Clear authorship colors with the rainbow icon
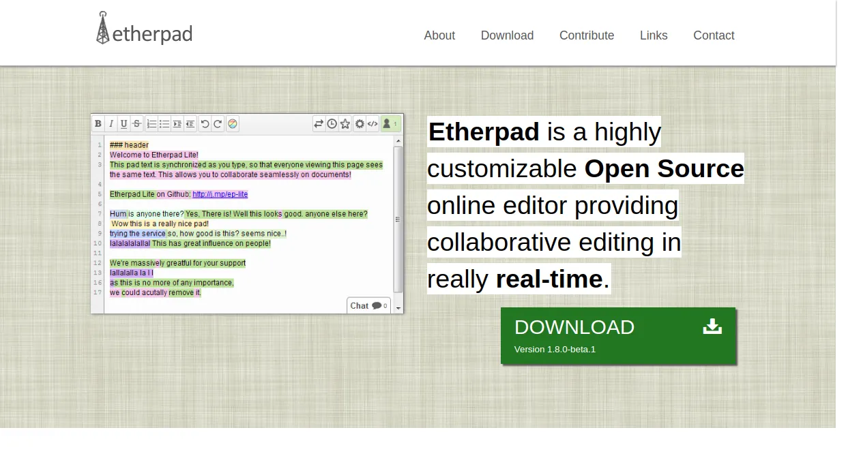 click(x=233, y=124)
